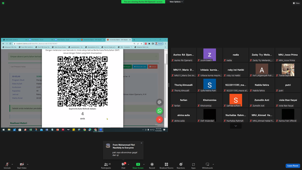Select participant tile Khoirunnisa
302x170 pixels.
click(210, 100)
